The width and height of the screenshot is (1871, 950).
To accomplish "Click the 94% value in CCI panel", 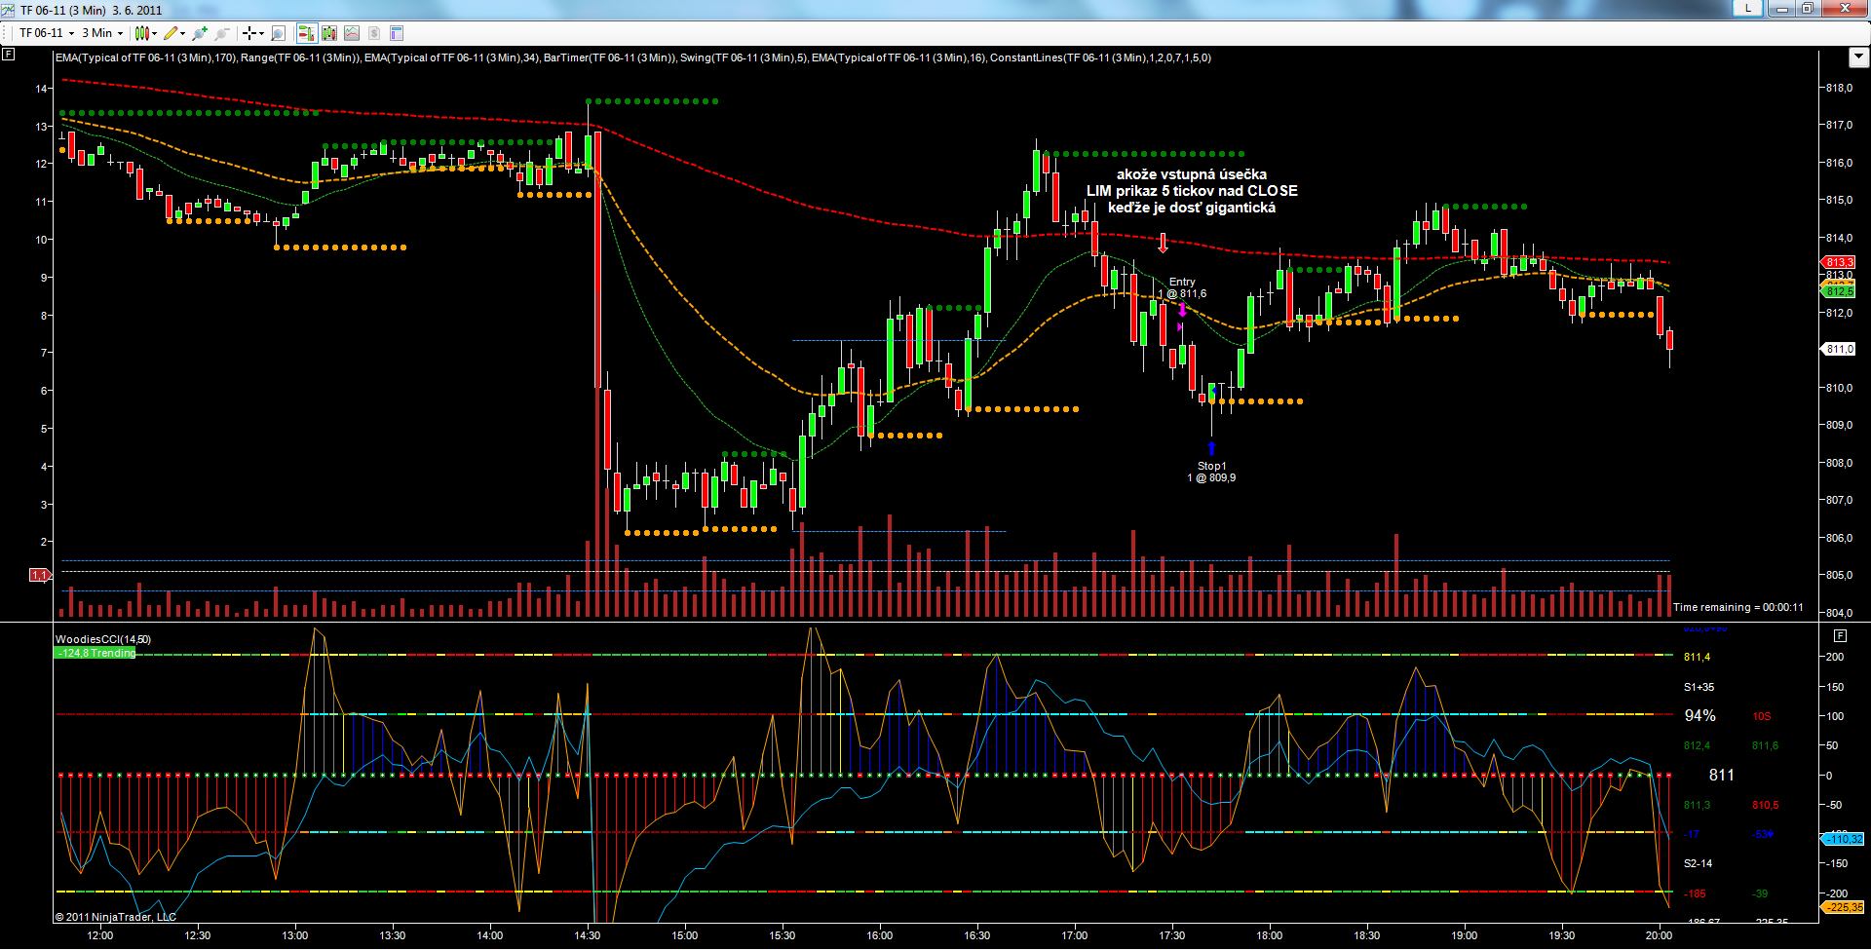I will pos(1700,716).
